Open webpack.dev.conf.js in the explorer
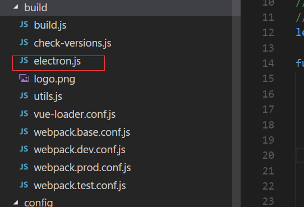Image resolution: width=304 pixels, height=207 pixels. click(x=80, y=150)
